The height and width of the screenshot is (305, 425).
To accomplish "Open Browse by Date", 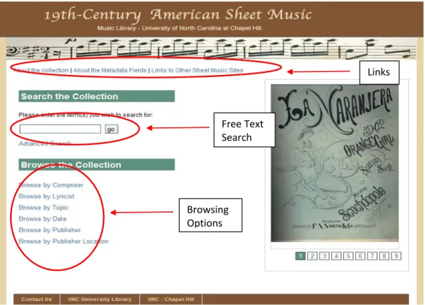I will 42,219.
